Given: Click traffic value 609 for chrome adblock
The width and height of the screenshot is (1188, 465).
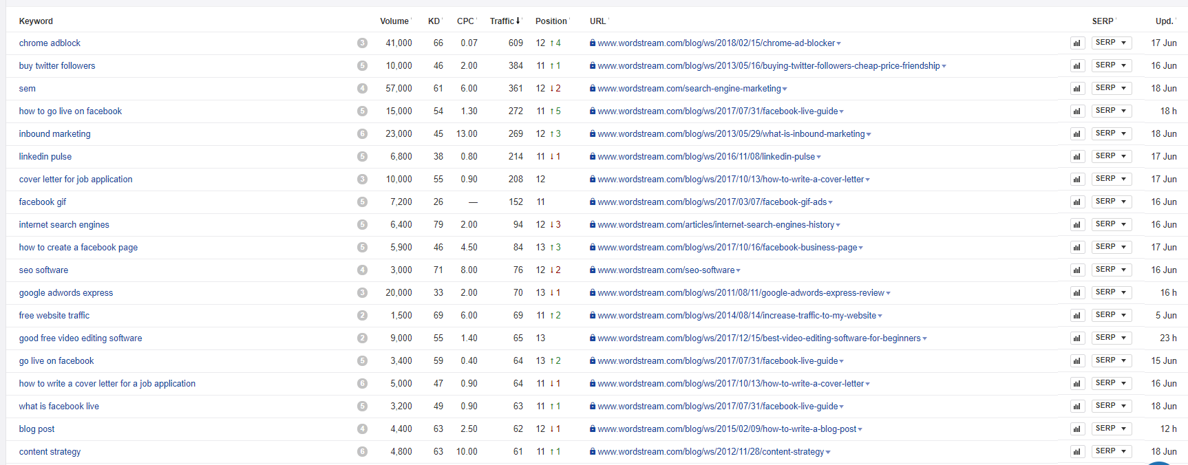Looking at the screenshot, I should click(x=516, y=43).
